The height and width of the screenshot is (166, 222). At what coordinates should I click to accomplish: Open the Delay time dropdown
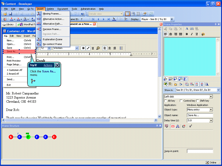(211, 121)
